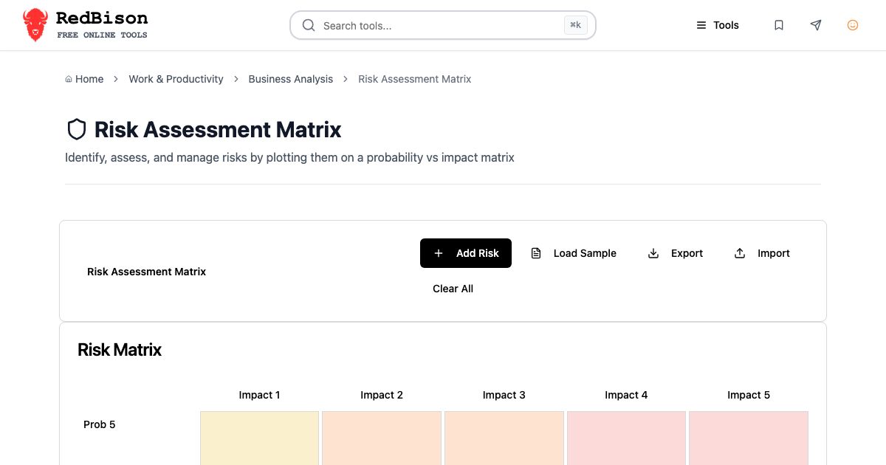This screenshot has height=465, width=886.
Task: Click the Risk Assessment Matrix panel label
Action: click(x=146, y=272)
